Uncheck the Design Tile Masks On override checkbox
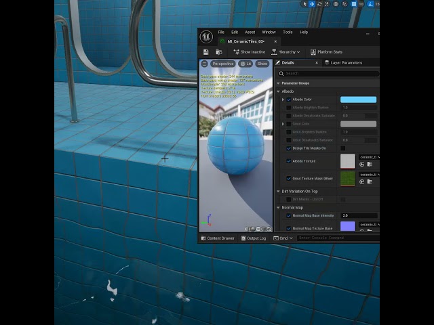Viewport: 434px width, 325px height. 289,148
